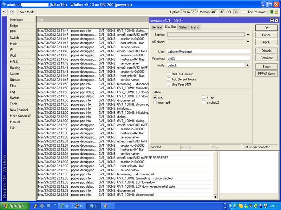Click OK in the interface dialog
The height and width of the screenshot is (210, 281).
point(267,28)
